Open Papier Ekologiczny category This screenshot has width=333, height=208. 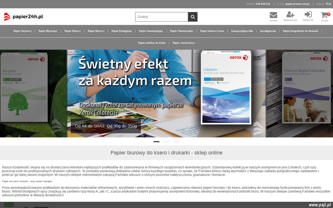(122, 31)
